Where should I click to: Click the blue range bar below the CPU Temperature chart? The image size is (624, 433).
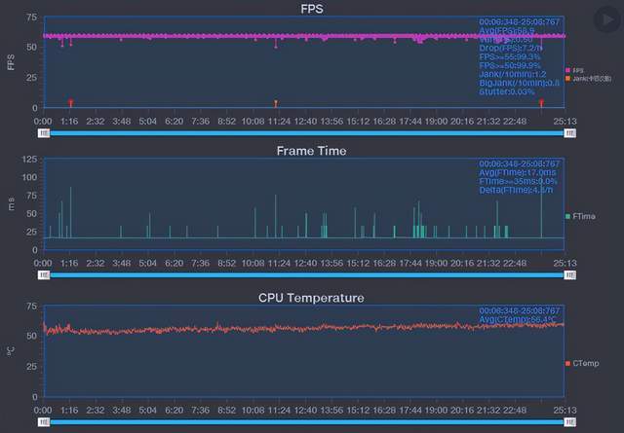307,422
